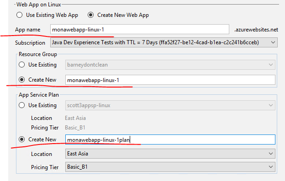285x181 pixels.
Task: Click the Subscription label
Action: coord(30,43)
